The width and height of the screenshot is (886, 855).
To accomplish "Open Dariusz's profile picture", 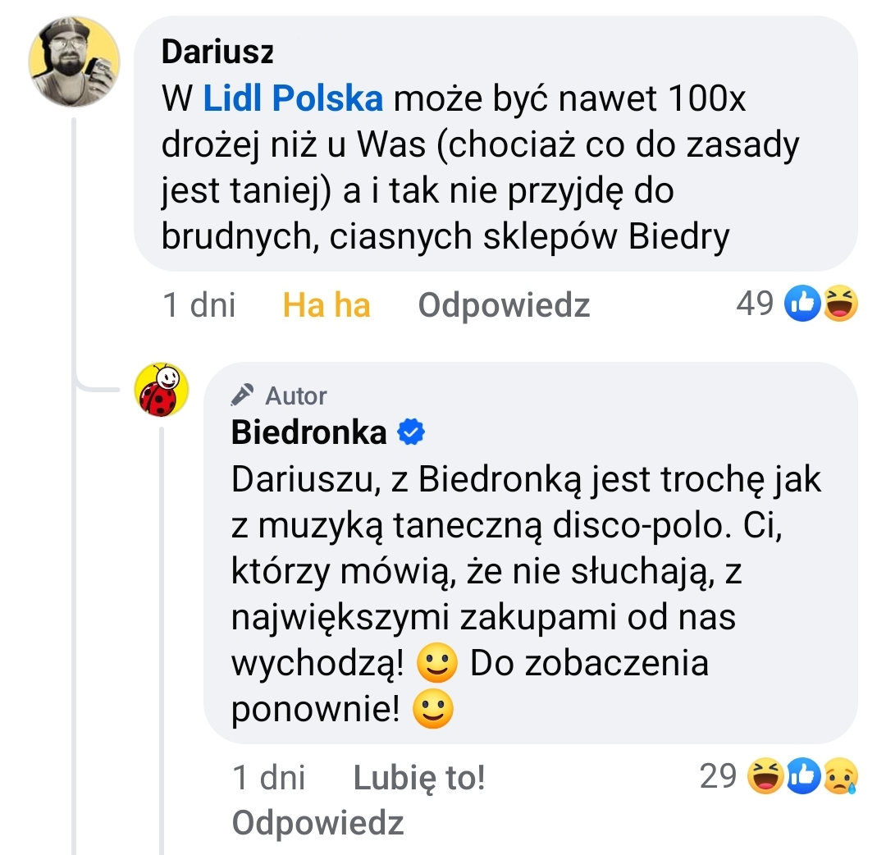I will [74, 62].
